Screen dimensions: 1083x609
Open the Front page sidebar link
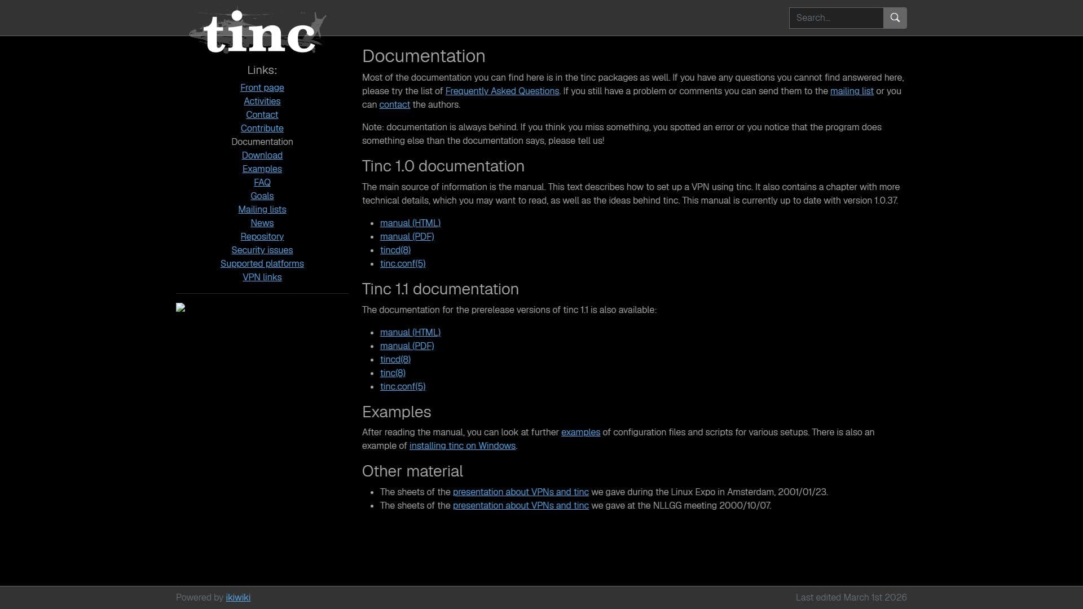tap(262, 87)
